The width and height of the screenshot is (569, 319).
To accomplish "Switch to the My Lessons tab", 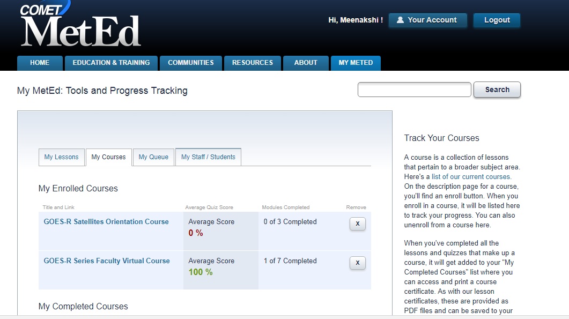I will pos(61,157).
